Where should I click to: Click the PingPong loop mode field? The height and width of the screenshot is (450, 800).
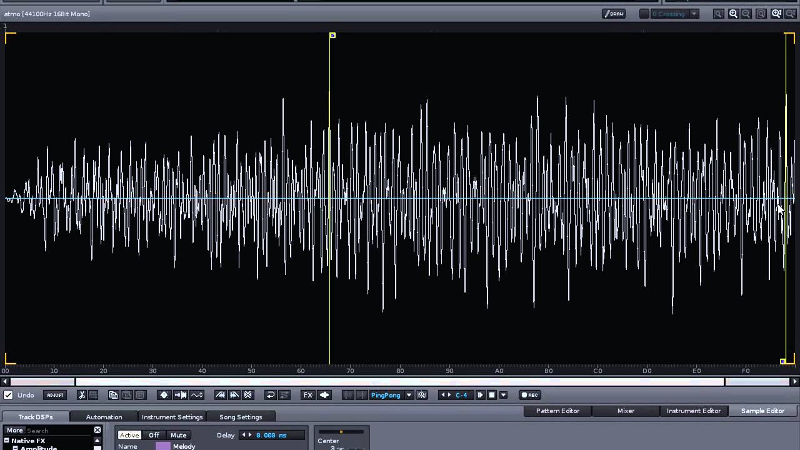click(x=386, y=395)
